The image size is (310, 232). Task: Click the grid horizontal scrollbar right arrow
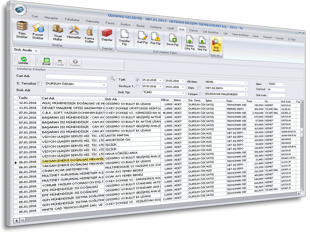(298, 193)
